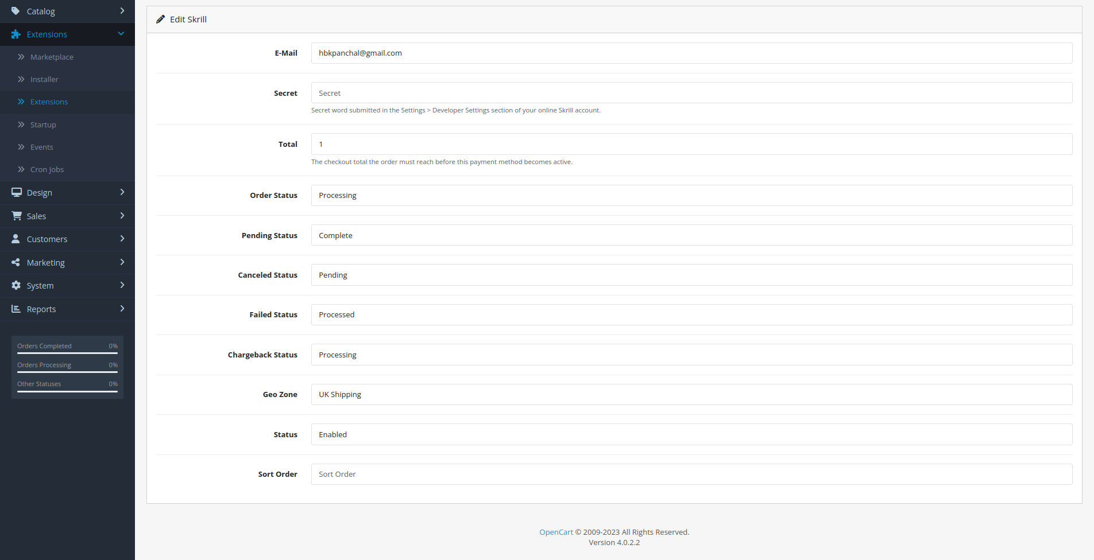
Task: Click the Catalog tag icon
Action: pyautogui.click(x=16, y=11)
